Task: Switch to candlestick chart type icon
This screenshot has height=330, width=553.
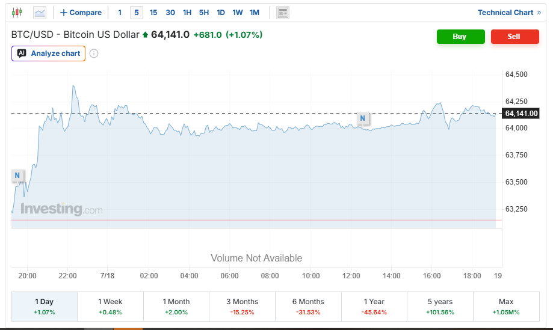Action: pos(17,13)
